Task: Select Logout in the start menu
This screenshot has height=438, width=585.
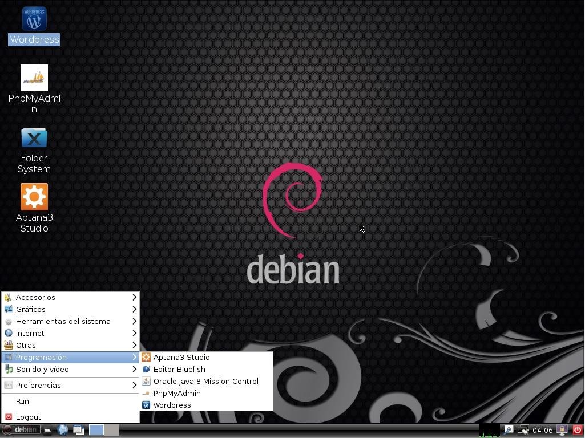Action: click(x=71, y=417)
